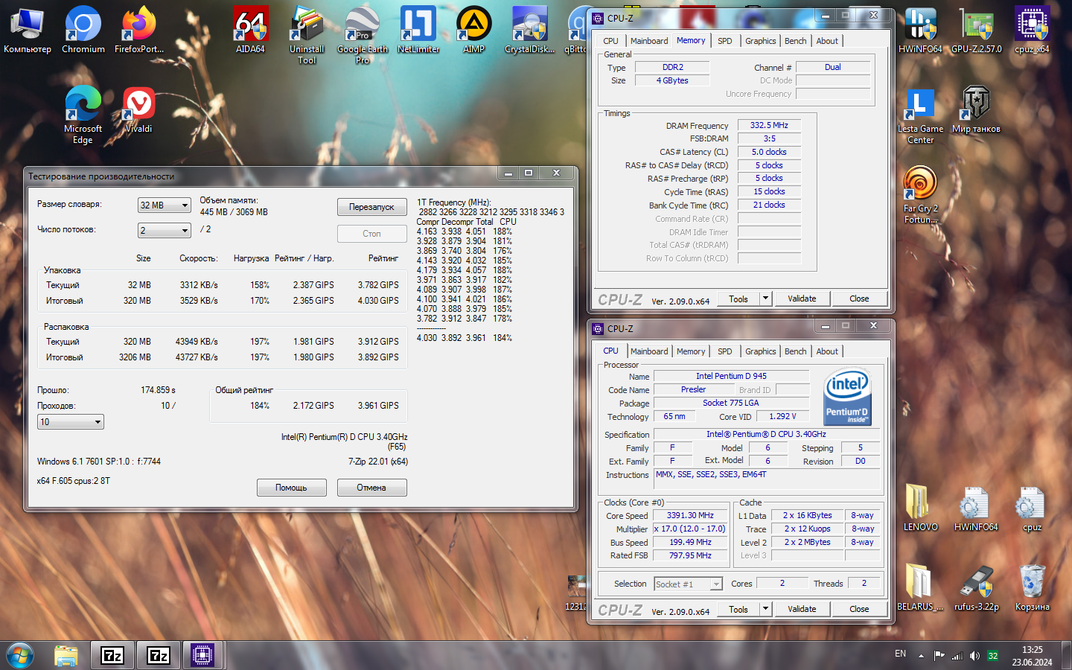Launch FirefoxPortable desktop shortcut
This screenshot has height=670, width=1072.
point(139,30)
